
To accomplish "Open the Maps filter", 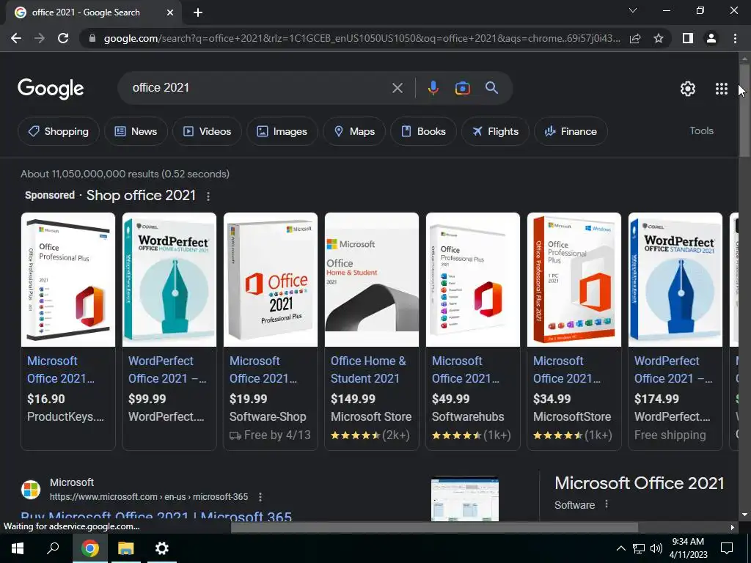I will [x=354, y=131].
